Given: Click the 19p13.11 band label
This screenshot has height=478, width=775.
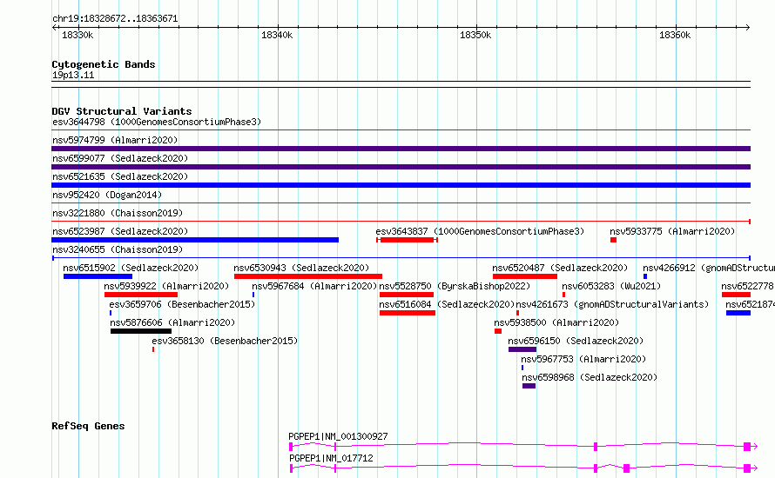Looking at the screenshot, I should [73, 75].
